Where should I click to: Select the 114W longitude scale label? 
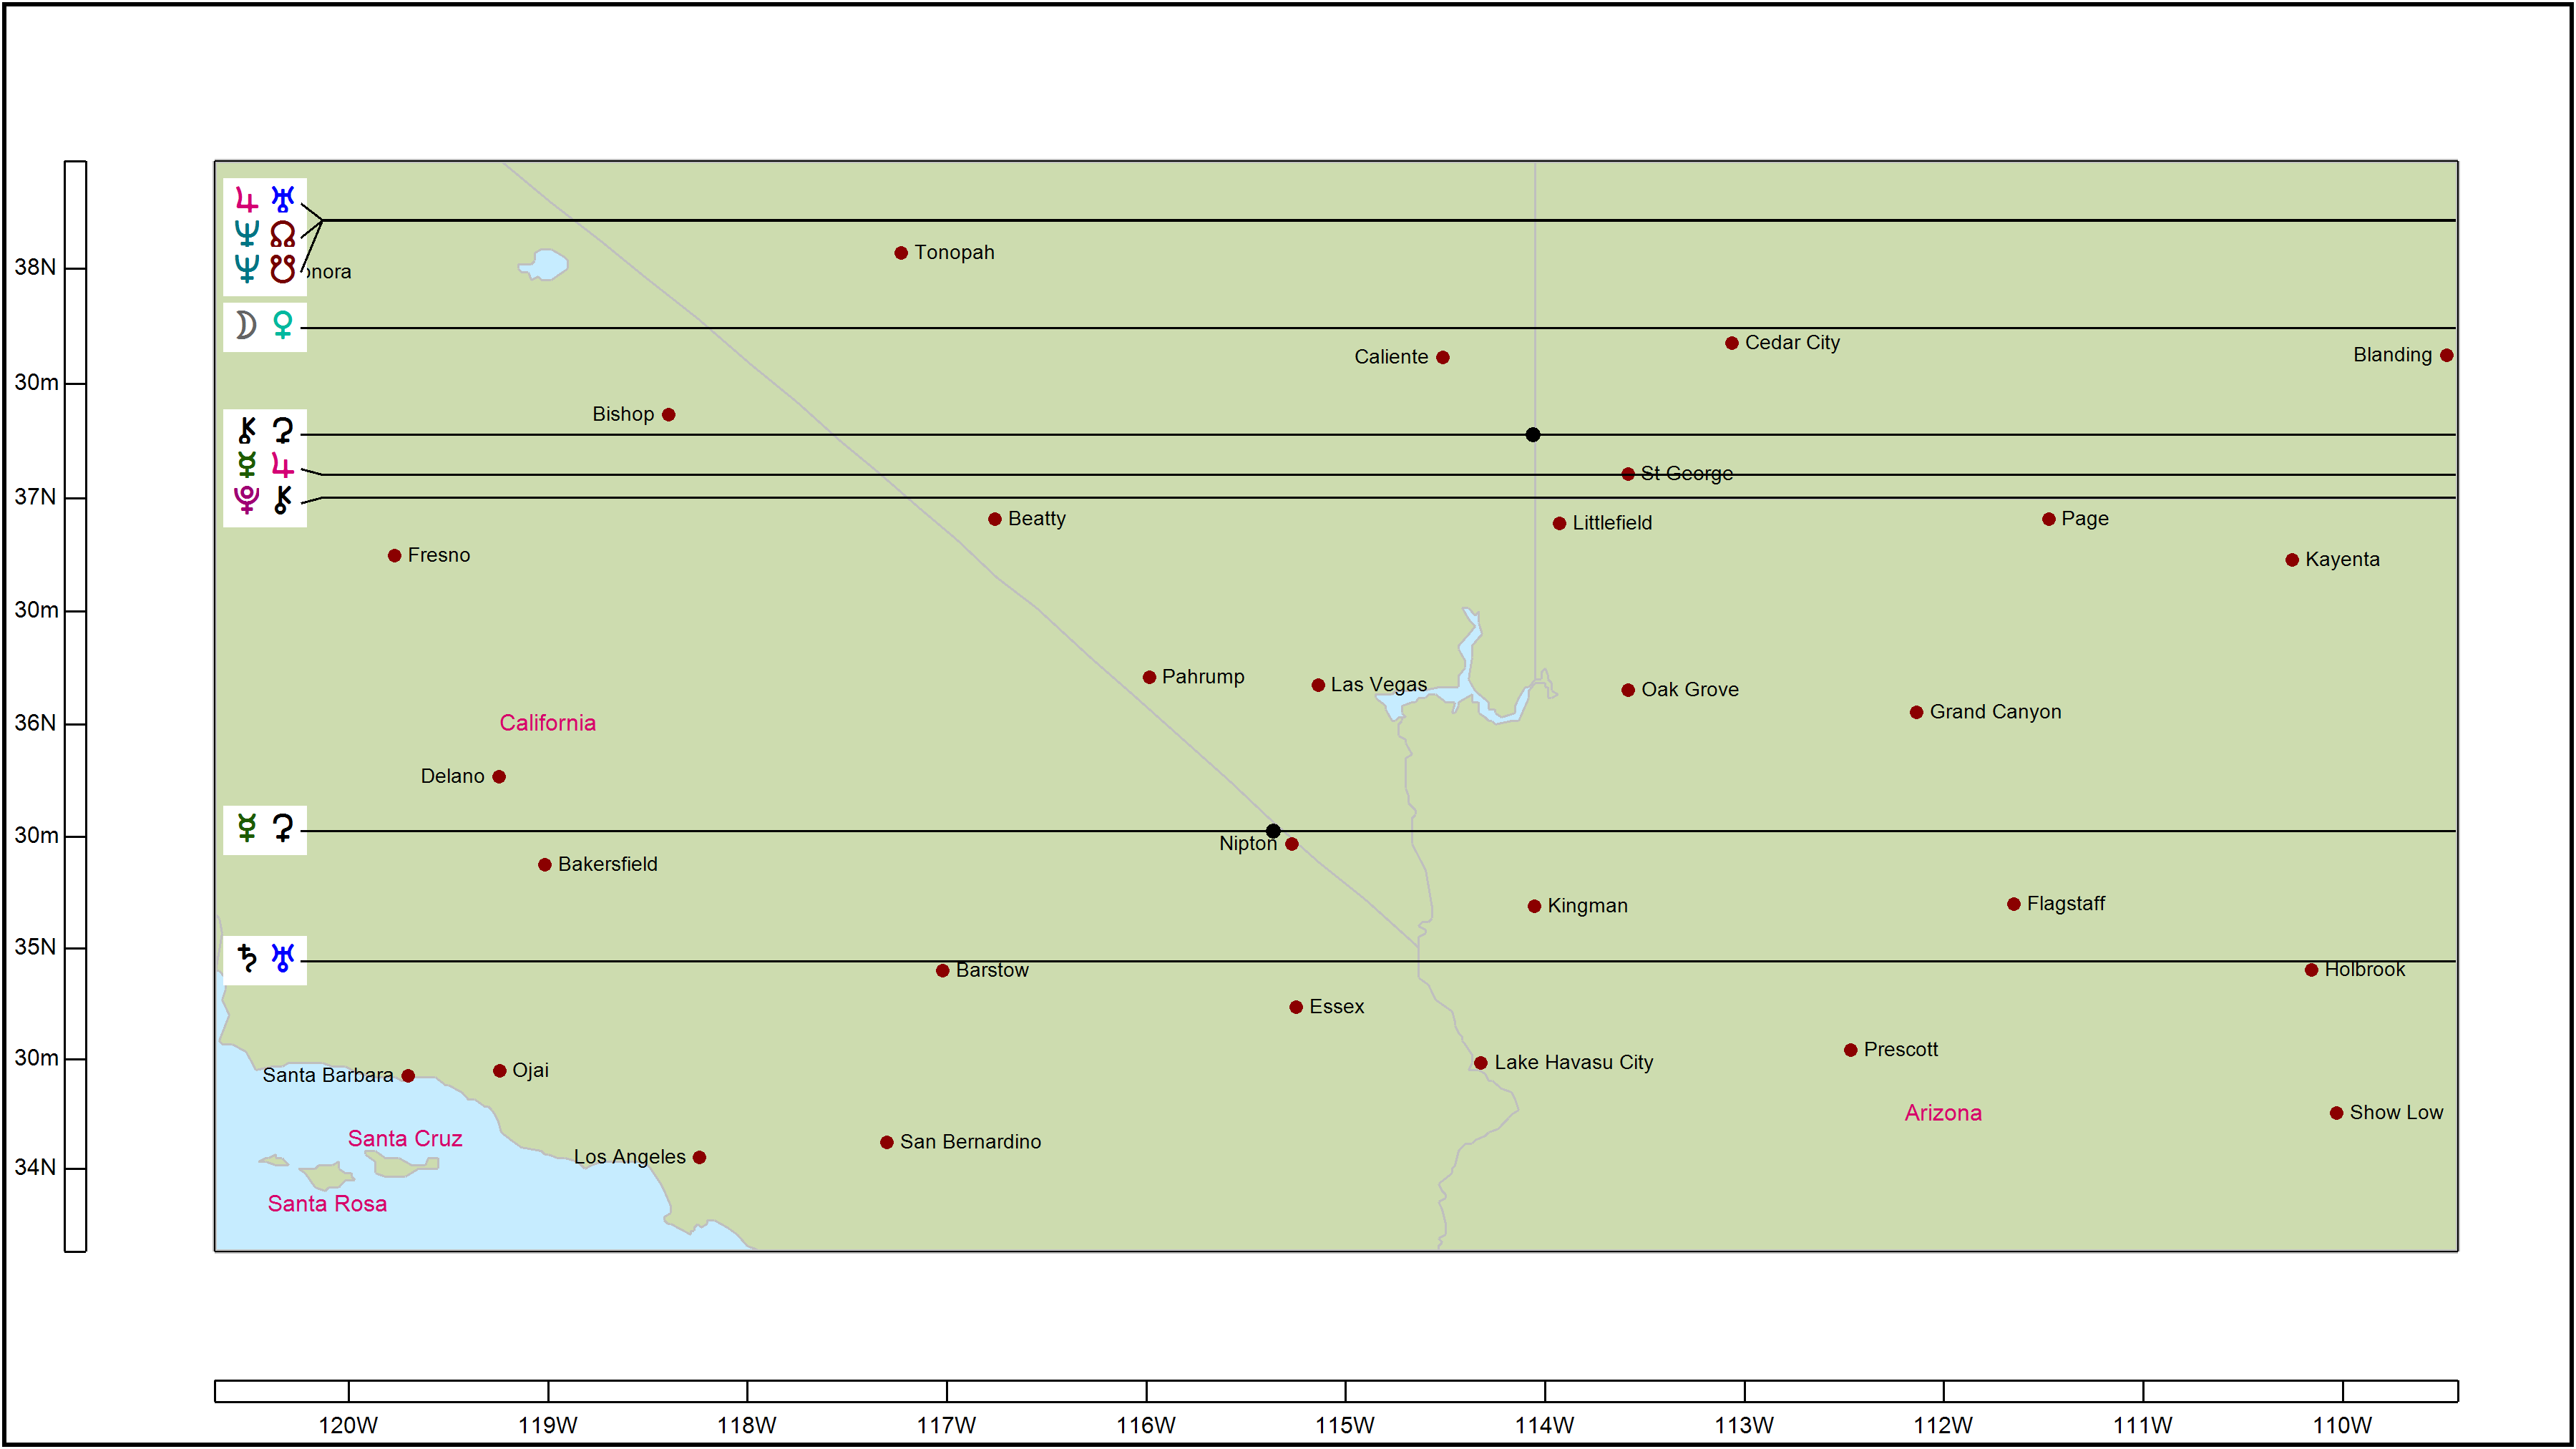pos(1544,1426)
